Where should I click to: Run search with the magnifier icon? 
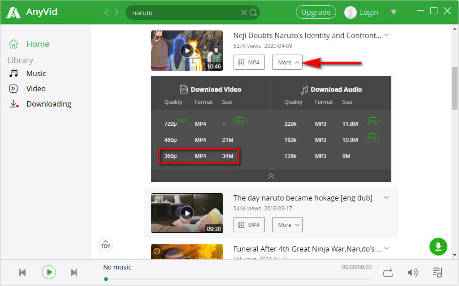pos(254,13)
